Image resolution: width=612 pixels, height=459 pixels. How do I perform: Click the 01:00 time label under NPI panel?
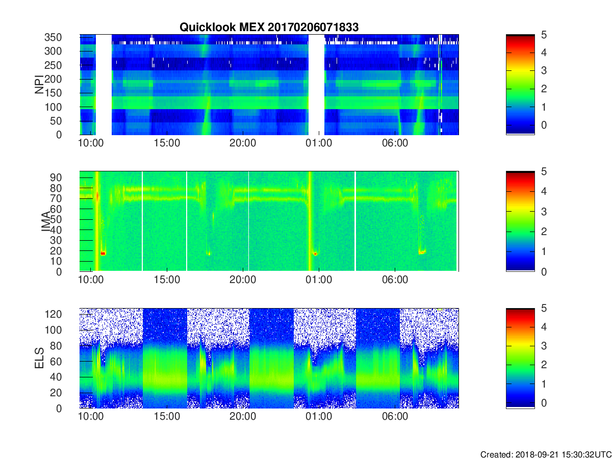(319, 144)
